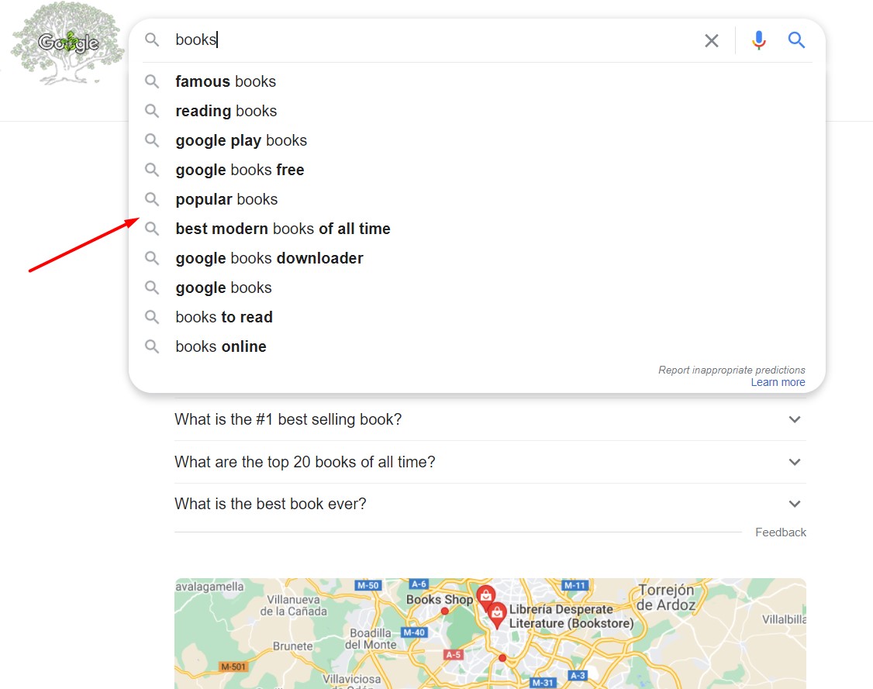
Task: Select the 'books to read' suggestion
Action: pos(223,317)
